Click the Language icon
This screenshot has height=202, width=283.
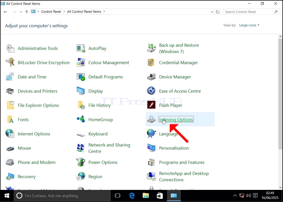click(151, 134)
